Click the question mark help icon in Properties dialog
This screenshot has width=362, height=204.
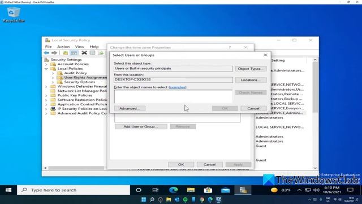(x=230, y=47)
